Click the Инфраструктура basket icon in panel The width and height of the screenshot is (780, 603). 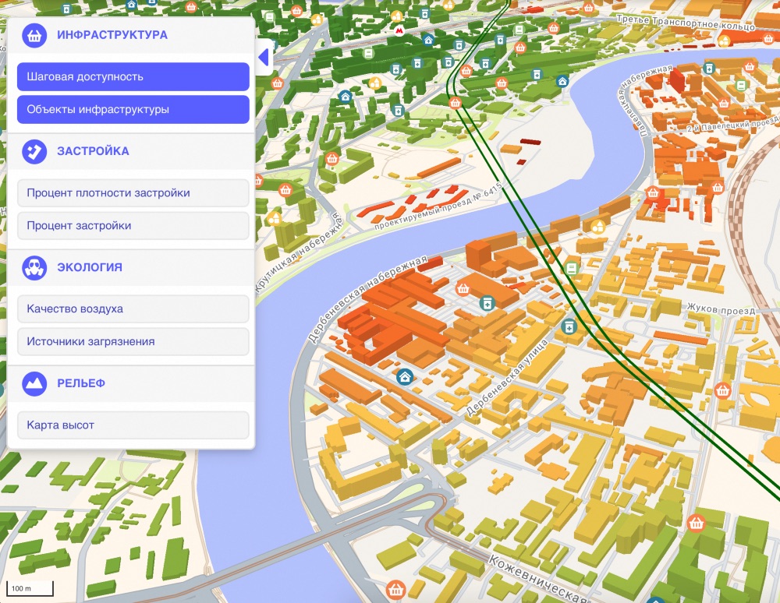tap(34, 35)
